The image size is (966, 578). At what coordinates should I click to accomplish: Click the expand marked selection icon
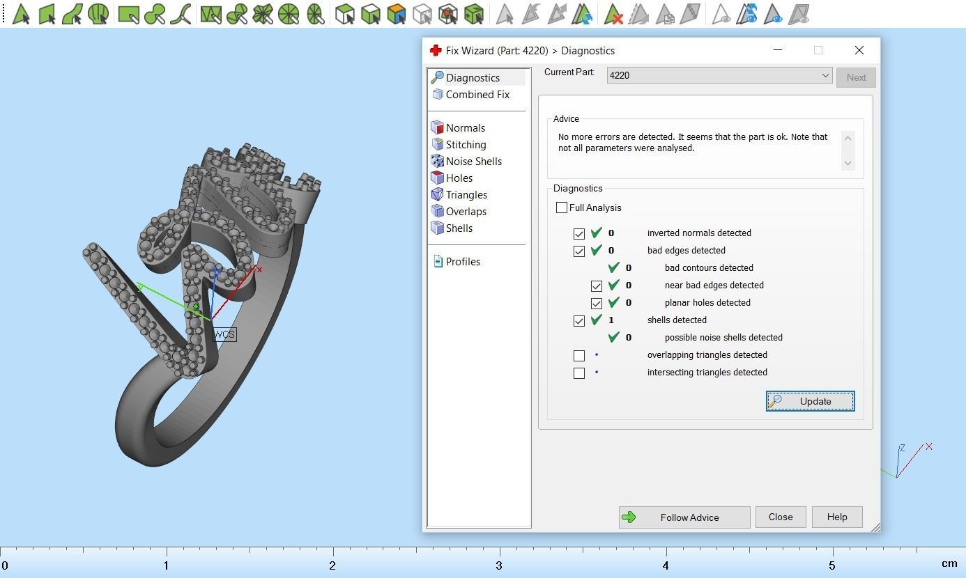[x=557, y=14]
